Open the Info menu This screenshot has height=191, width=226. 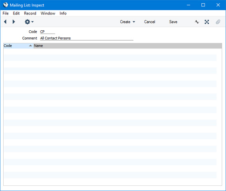[x=63, y=14]
